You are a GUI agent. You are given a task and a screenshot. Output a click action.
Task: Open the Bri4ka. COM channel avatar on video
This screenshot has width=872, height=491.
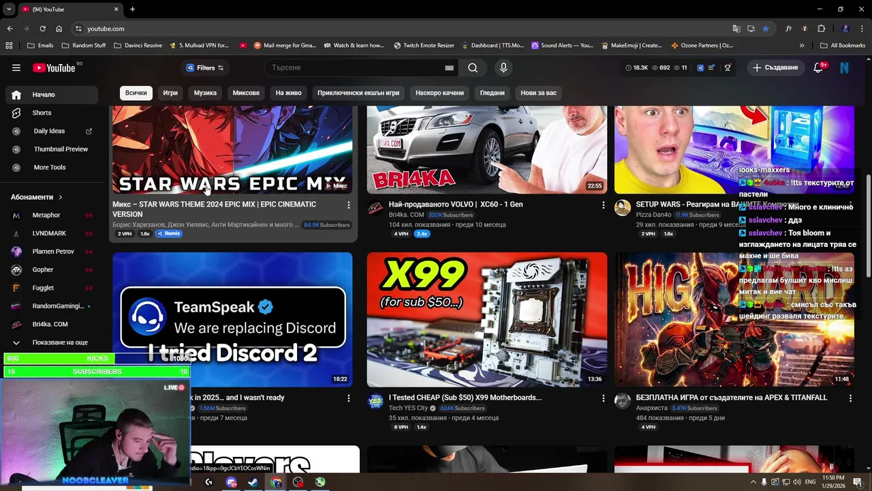(x=375, y=208)
